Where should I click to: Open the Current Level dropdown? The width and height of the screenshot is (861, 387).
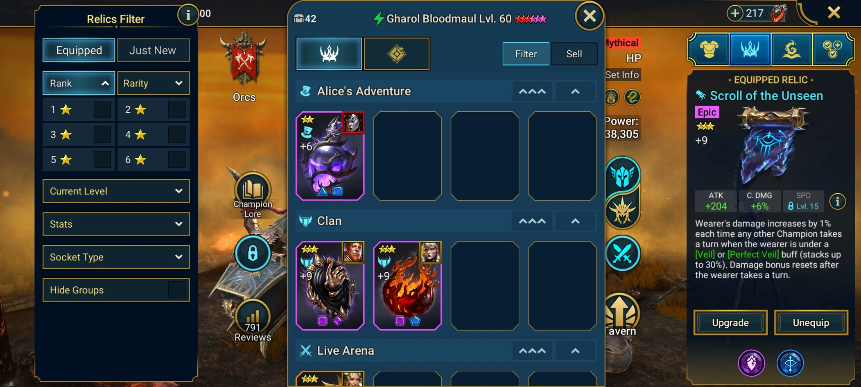[116, 191]
